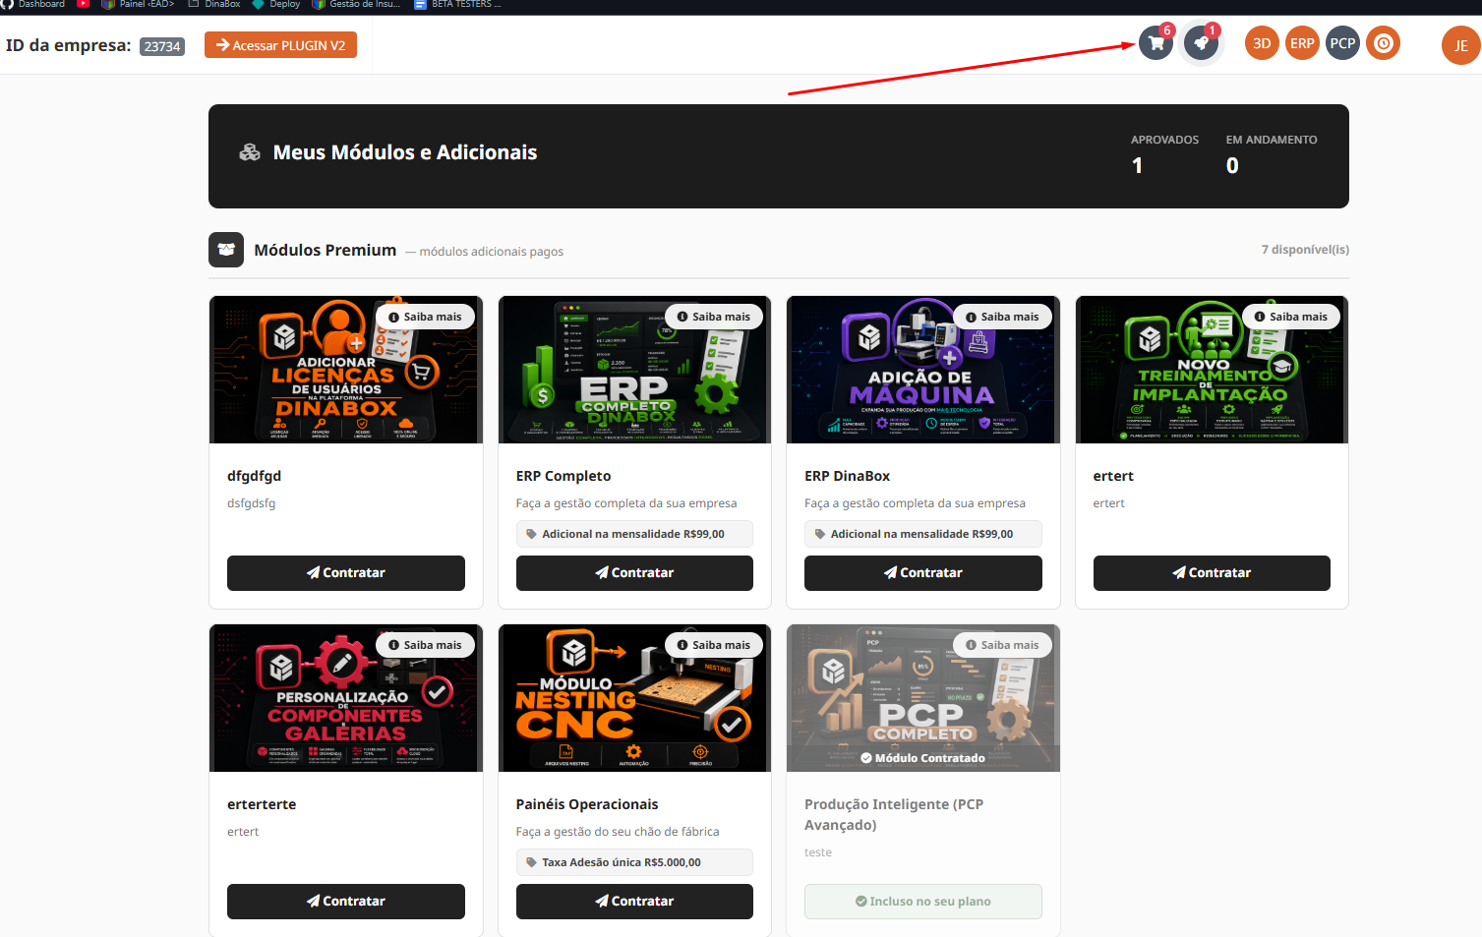
Task: Open the Gestão de Insu... bookmark
Action: (x=356, y=5)
